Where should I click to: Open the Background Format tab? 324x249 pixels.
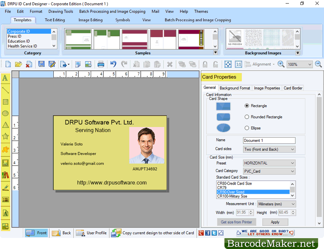(x=235, y=88)
